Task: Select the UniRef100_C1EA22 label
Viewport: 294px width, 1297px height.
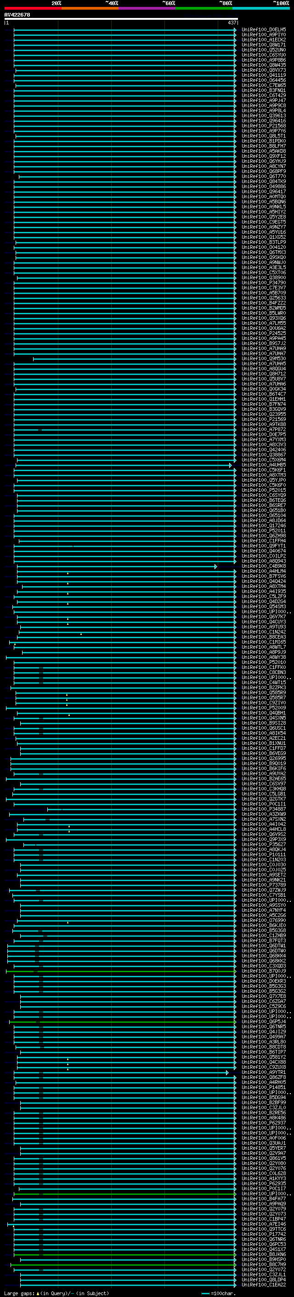Action: coord(263,1285)
